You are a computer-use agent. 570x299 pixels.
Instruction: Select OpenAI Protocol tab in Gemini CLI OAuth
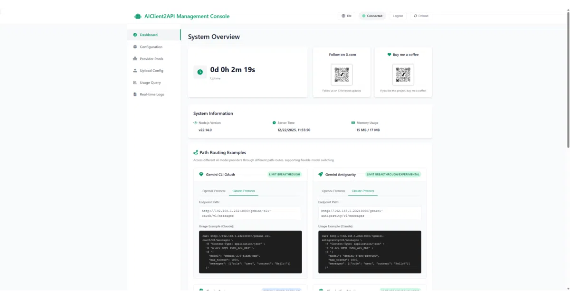click(x=214, y=191)
